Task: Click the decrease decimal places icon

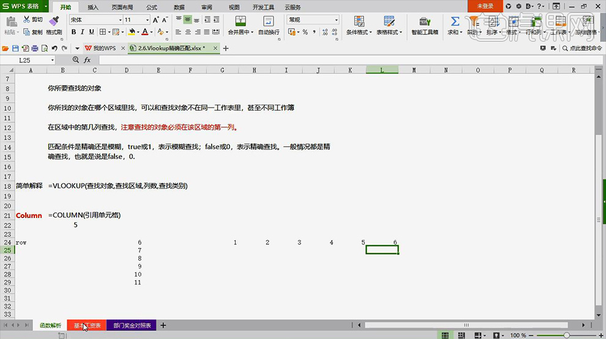Action: click(x=334, y=32)
